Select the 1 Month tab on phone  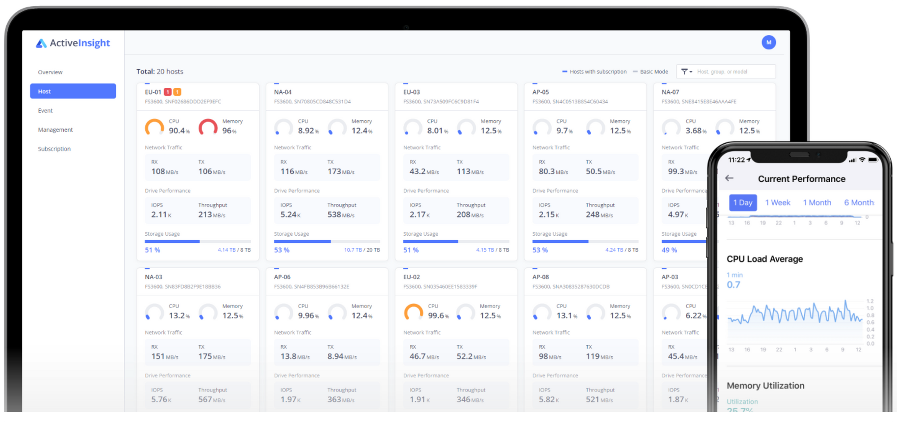point(817,202)
